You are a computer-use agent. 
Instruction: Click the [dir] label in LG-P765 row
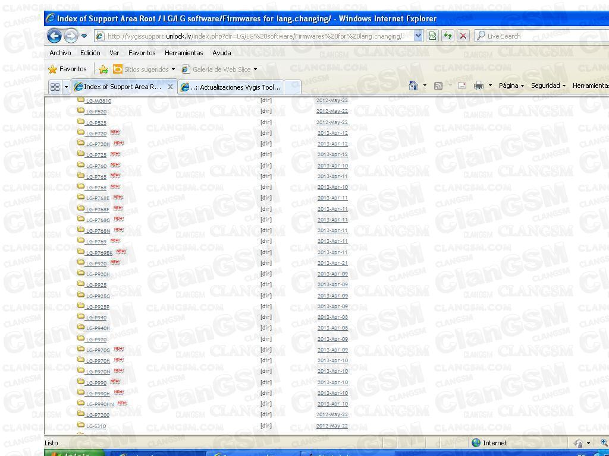tap(266, 176)
